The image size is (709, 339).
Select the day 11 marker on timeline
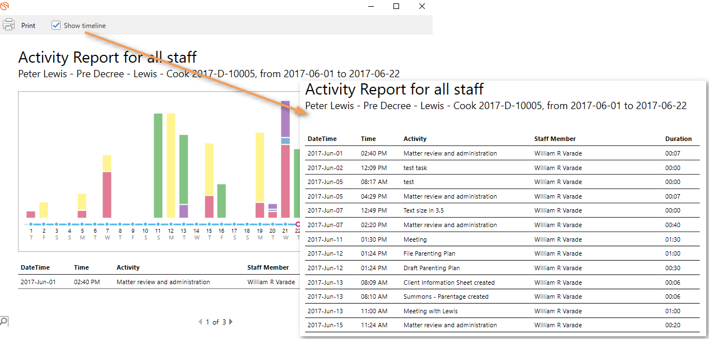point(158,224)
